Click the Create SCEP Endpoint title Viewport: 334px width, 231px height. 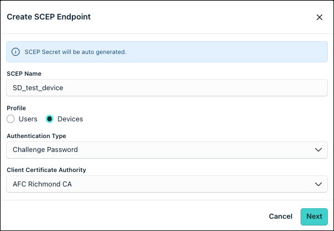pyautogui.click(x=49, y=17)
